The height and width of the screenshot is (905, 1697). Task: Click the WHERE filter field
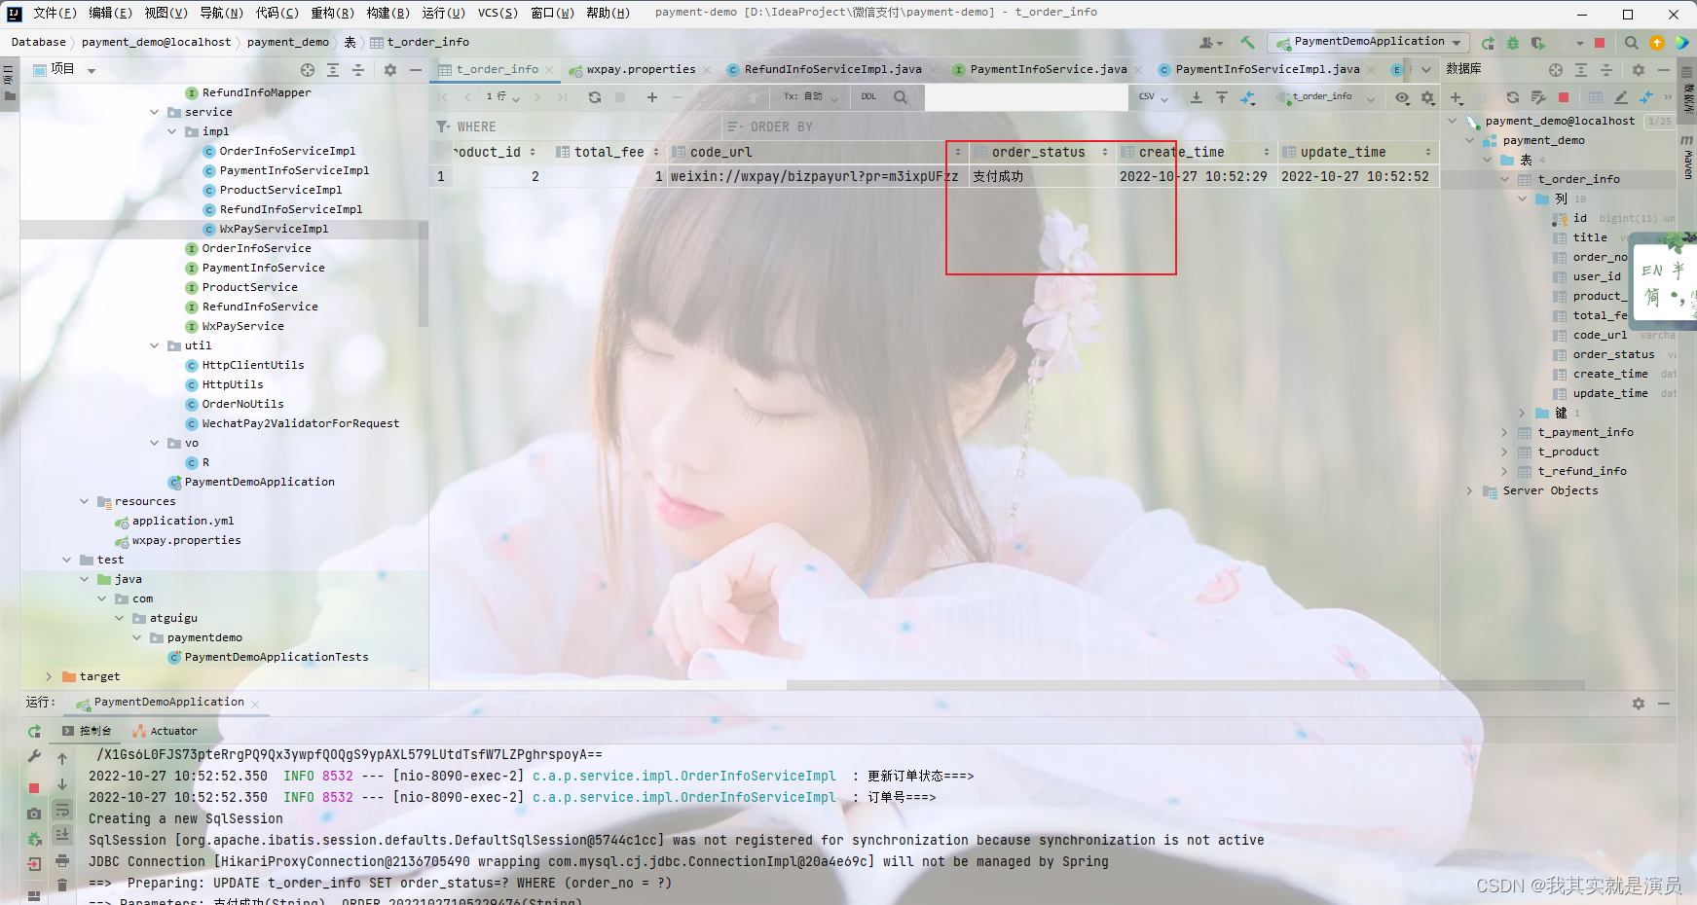[x=578, y=127]
